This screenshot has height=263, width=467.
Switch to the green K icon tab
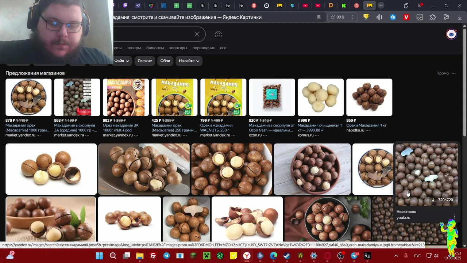[344, 5]
